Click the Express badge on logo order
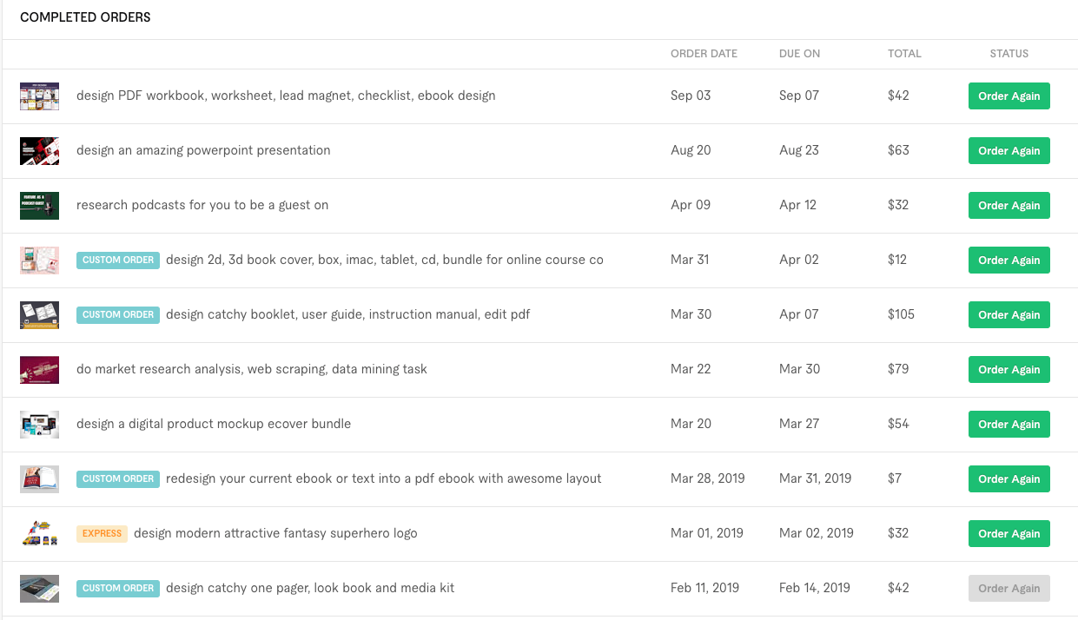 pyautogui.click(x=102, y=533)
